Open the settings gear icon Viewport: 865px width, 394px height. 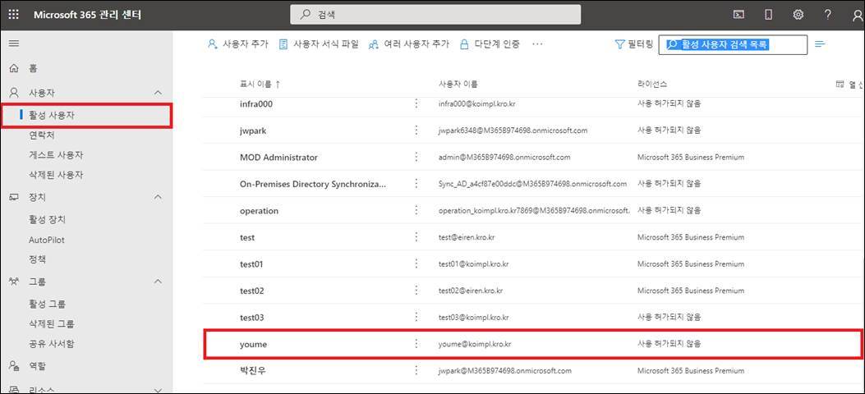(x=798, y=15)
